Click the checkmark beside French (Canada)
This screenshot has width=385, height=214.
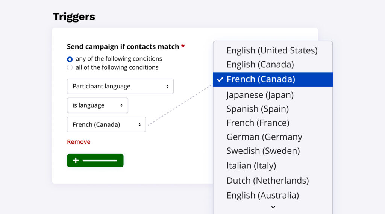220,79
